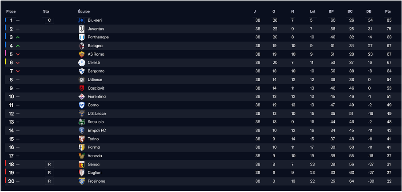This screenshot has width=402, height=192.
Task: Click the C status badge for Blu-neri
Action: (x=50, y=20)
